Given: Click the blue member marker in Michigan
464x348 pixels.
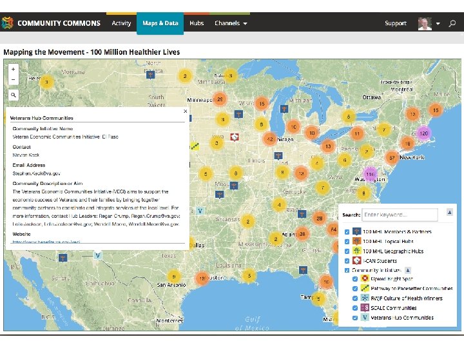Looking at the screenshot, I should pos(284,109).
